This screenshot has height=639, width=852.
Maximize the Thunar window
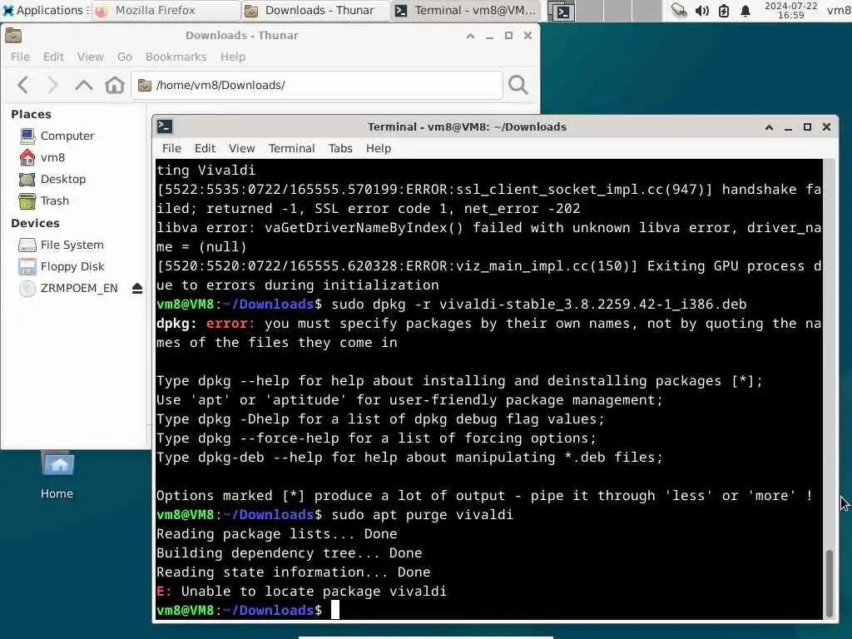[x=508, y=36]
